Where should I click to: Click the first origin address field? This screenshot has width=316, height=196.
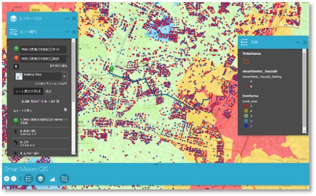[x=43, y=50]
